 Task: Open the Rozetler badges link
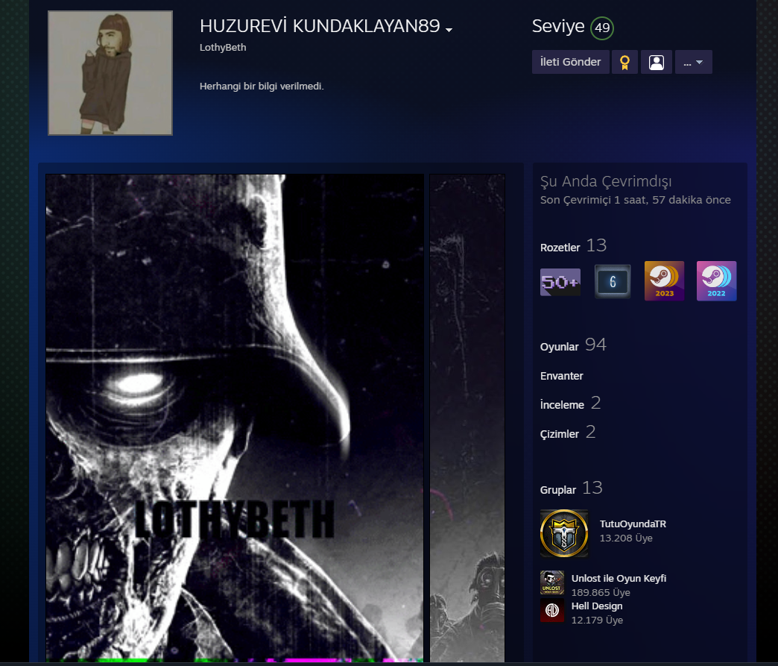[x=560, y=248]
